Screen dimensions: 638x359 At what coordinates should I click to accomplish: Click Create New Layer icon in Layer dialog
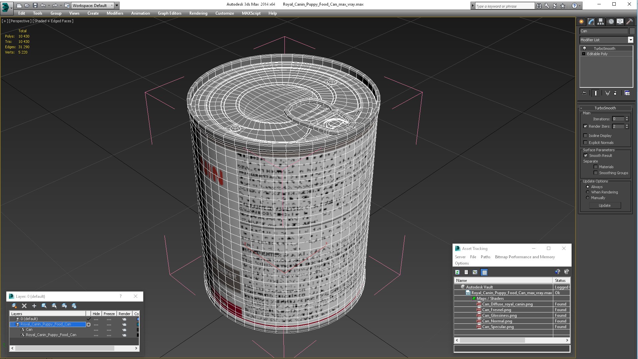(x=14, y=306)
